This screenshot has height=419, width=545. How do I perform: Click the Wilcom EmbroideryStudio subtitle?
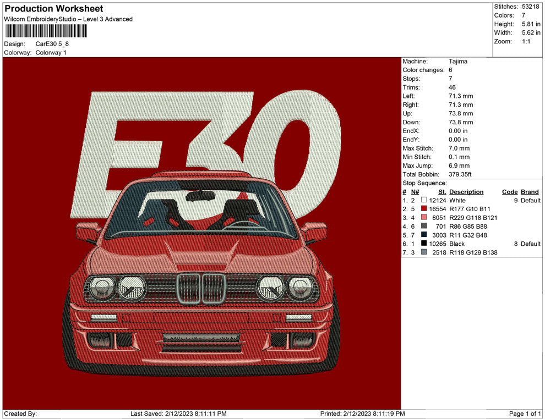coord(68,19)
